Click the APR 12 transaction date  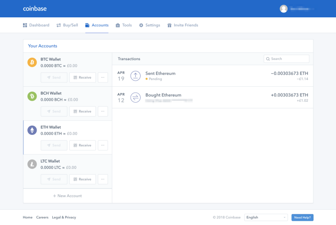click(121, 97)
